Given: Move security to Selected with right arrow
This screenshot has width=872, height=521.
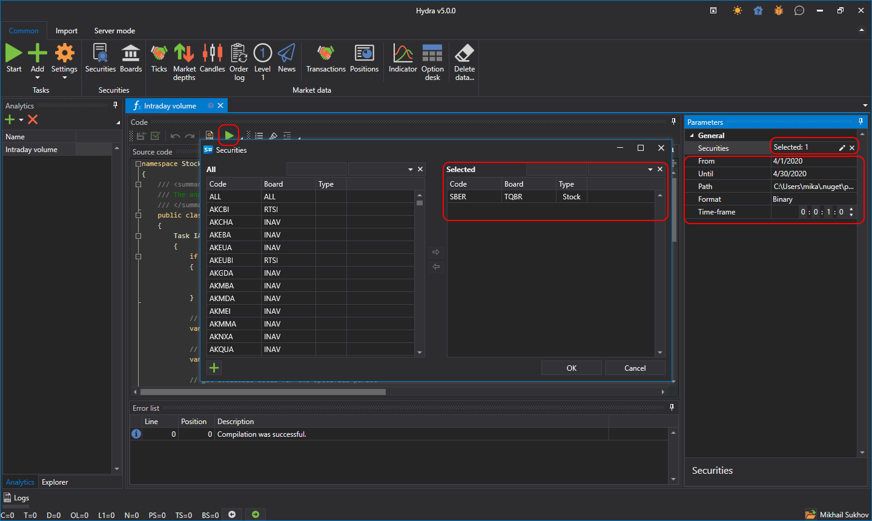Looking at the screenshot, I should [x=436, y=252].
